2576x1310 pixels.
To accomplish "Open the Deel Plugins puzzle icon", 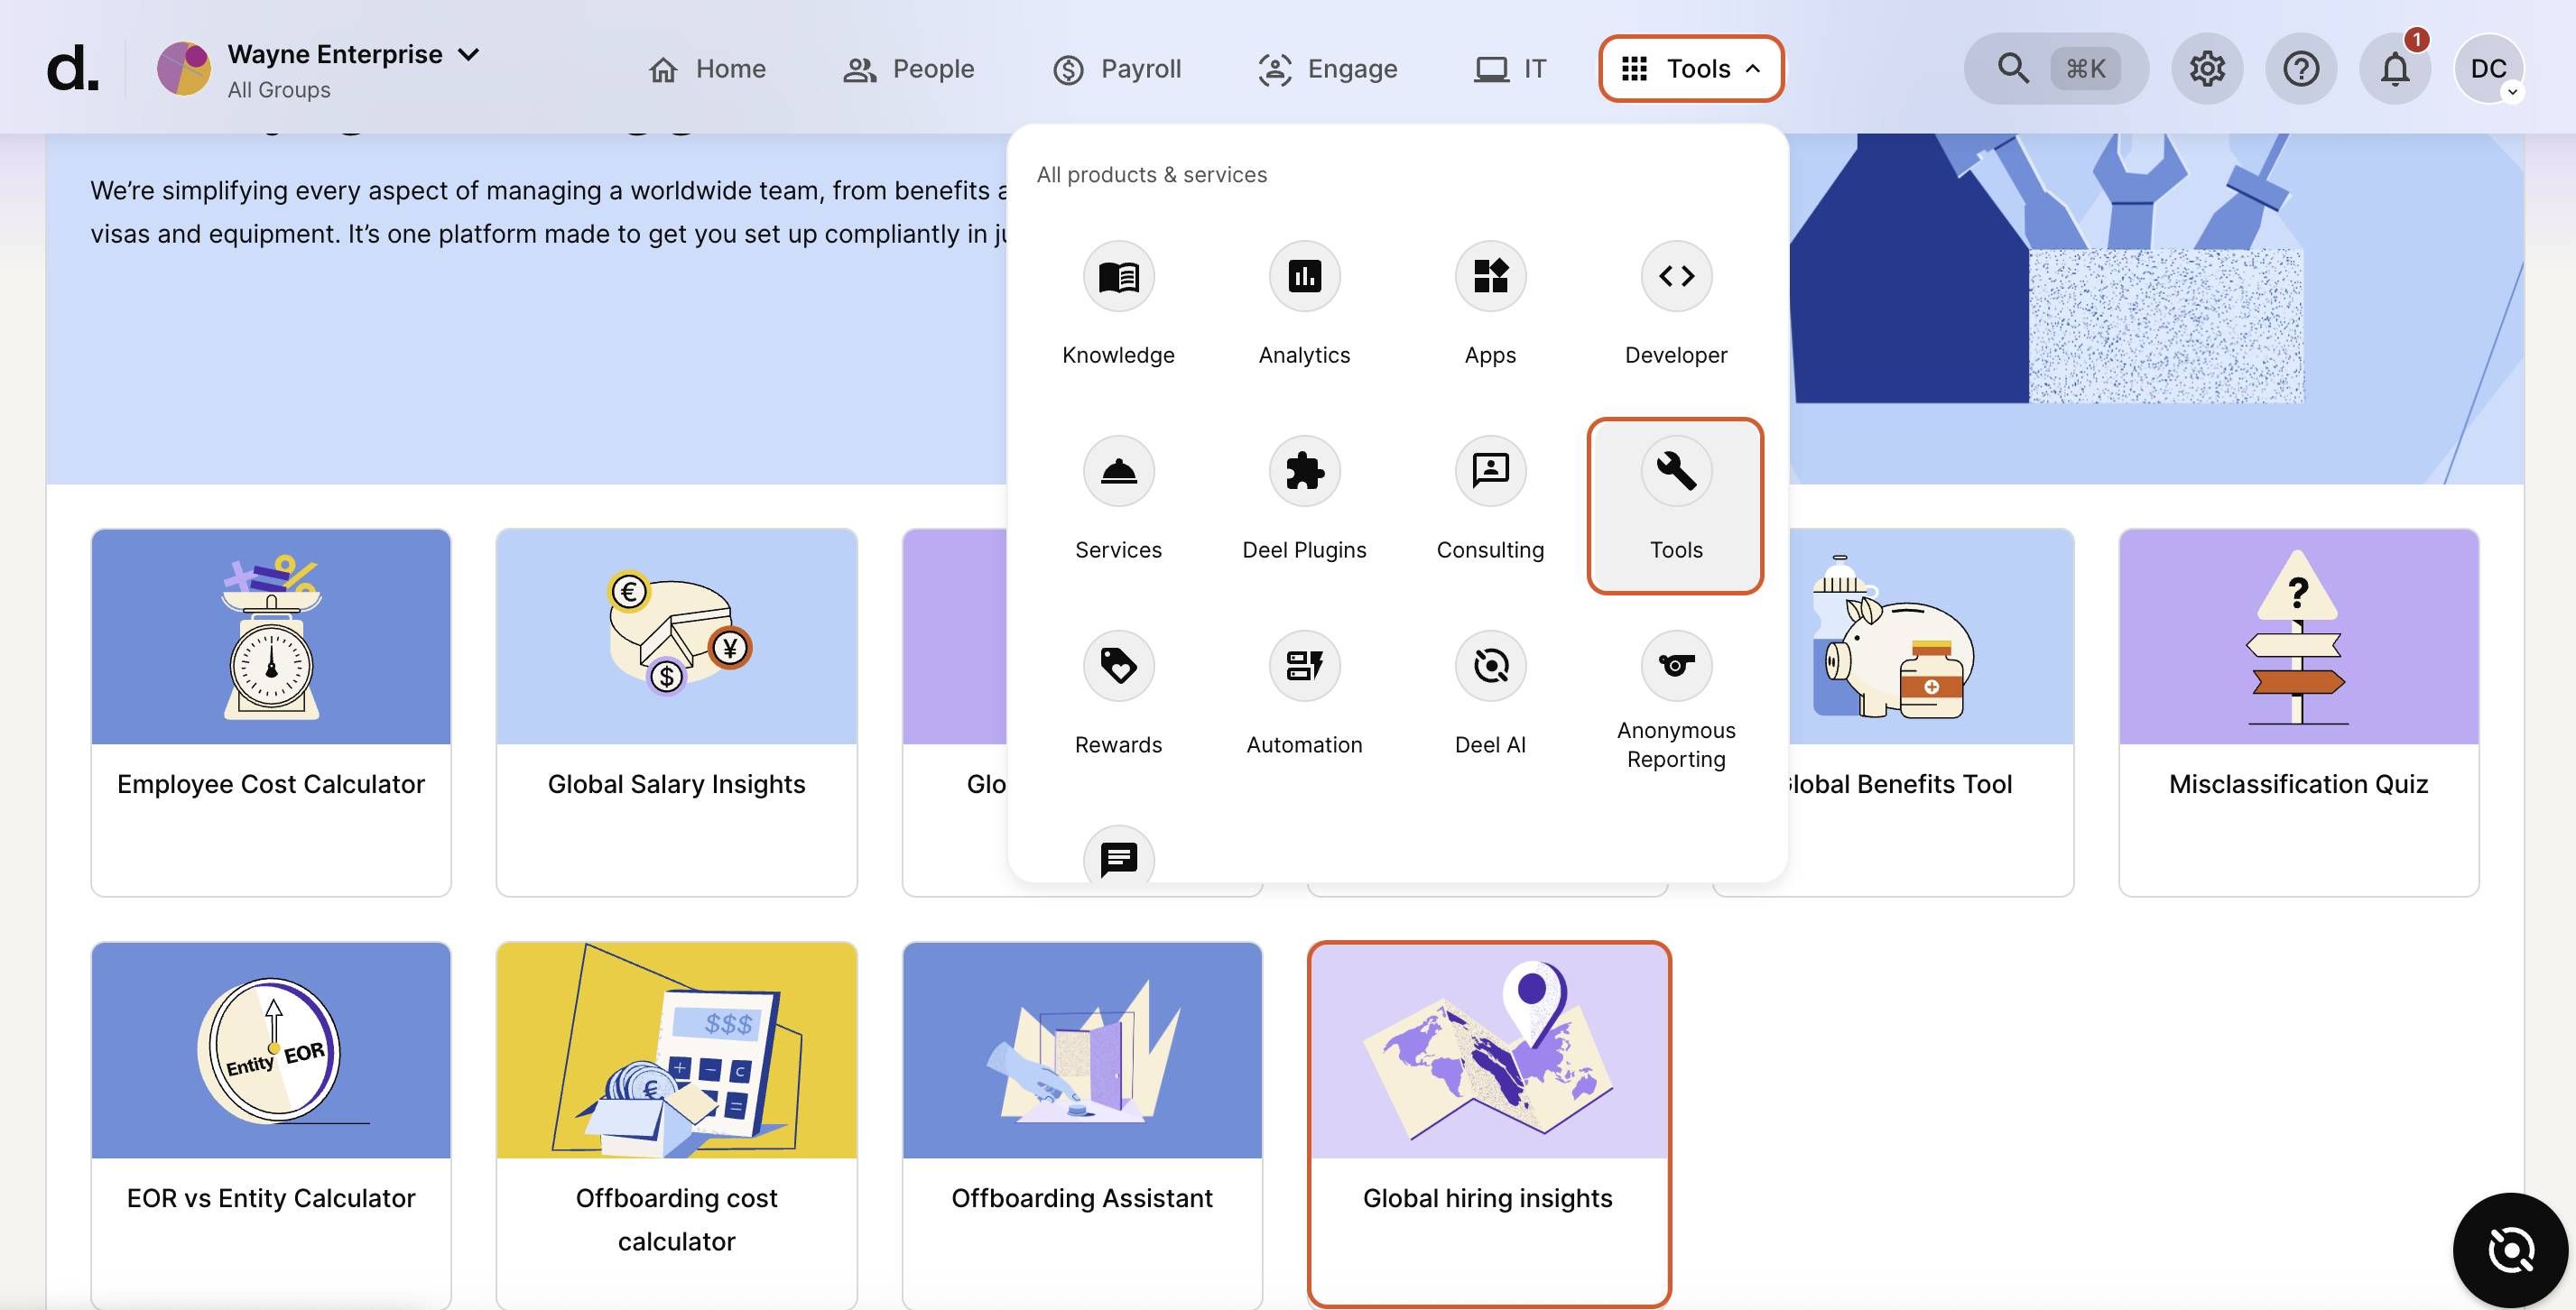I will pos(1304,471).
